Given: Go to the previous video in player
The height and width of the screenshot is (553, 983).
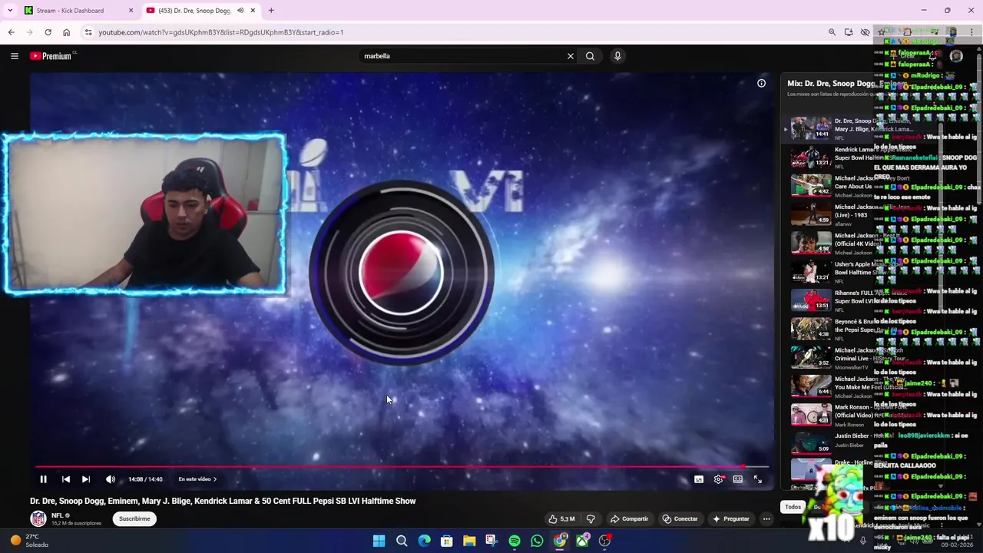Looking at the screenshot, I should [x=66, y=479].
